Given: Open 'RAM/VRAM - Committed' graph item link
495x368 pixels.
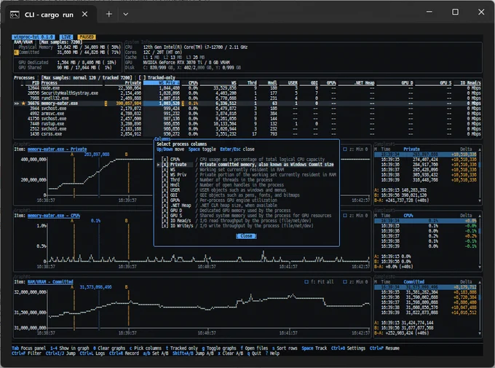Looking at the screenshot, I should pyautogui.click(x=50, y=282).
